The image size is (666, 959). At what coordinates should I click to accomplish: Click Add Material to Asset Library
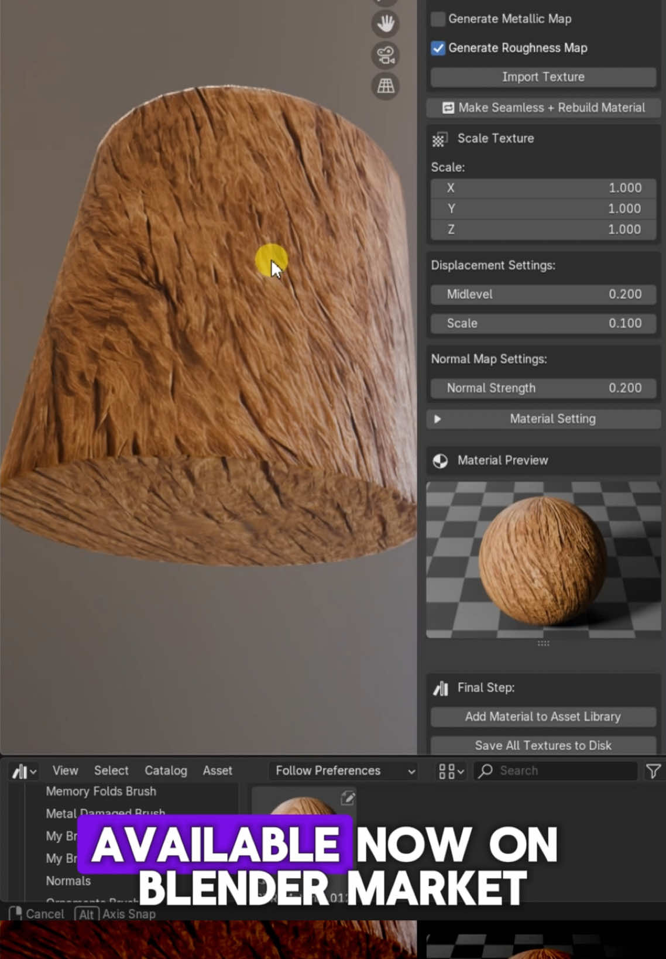coord(543,717)
